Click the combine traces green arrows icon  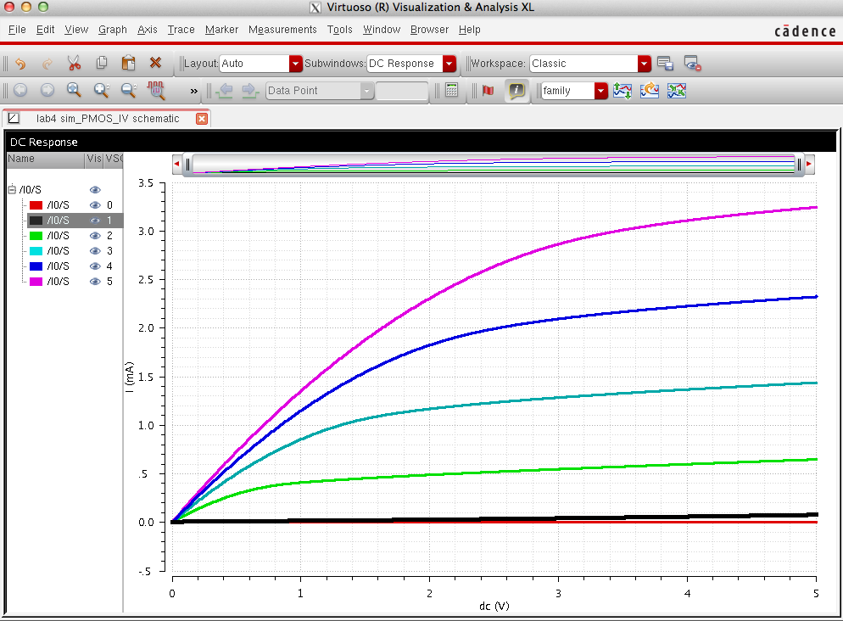tap(677, 90)
